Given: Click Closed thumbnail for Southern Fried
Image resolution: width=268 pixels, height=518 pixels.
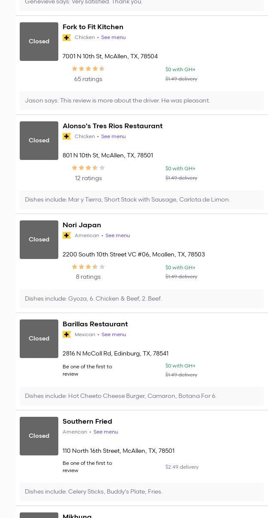Looking at the screenshot, I should pos(39,436).
